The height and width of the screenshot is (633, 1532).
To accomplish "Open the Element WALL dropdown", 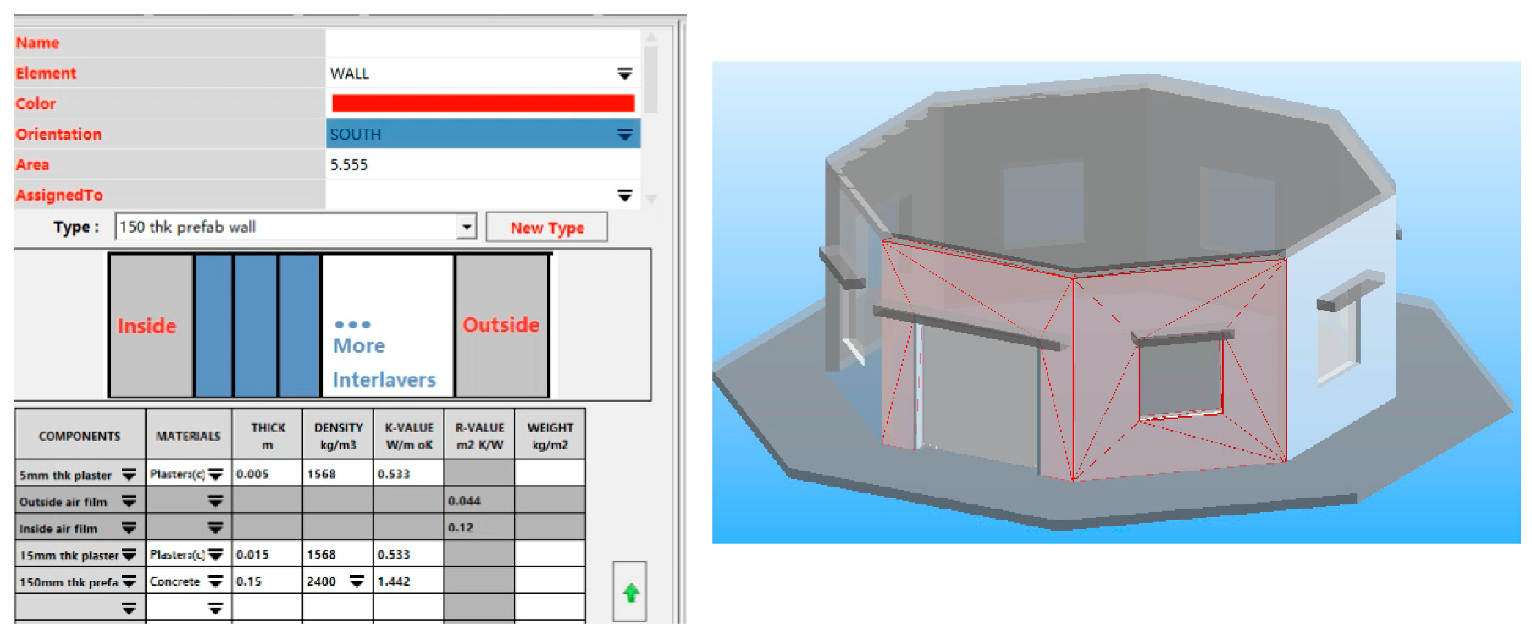I will pyautogui.click(x=624, y=74).
